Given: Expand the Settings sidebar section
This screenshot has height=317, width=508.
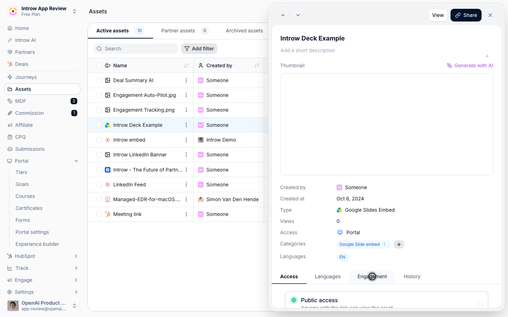Looking at the screenshot, I should click(x=76, y=292).
